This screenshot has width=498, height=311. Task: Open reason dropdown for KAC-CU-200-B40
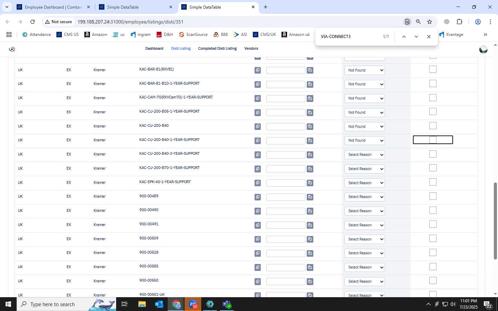coord(365,126)
